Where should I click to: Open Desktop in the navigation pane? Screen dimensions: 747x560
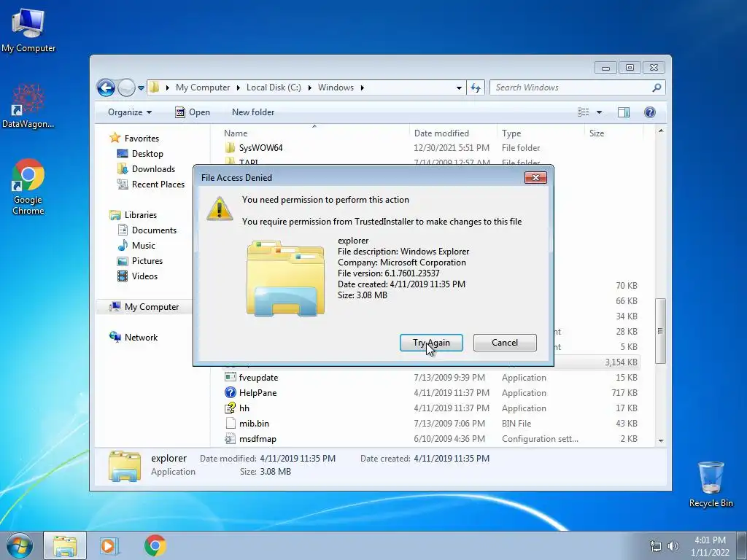147,153
